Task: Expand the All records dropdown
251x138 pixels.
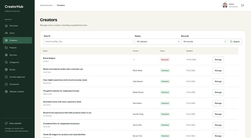Action: click(x=204, y=41)
